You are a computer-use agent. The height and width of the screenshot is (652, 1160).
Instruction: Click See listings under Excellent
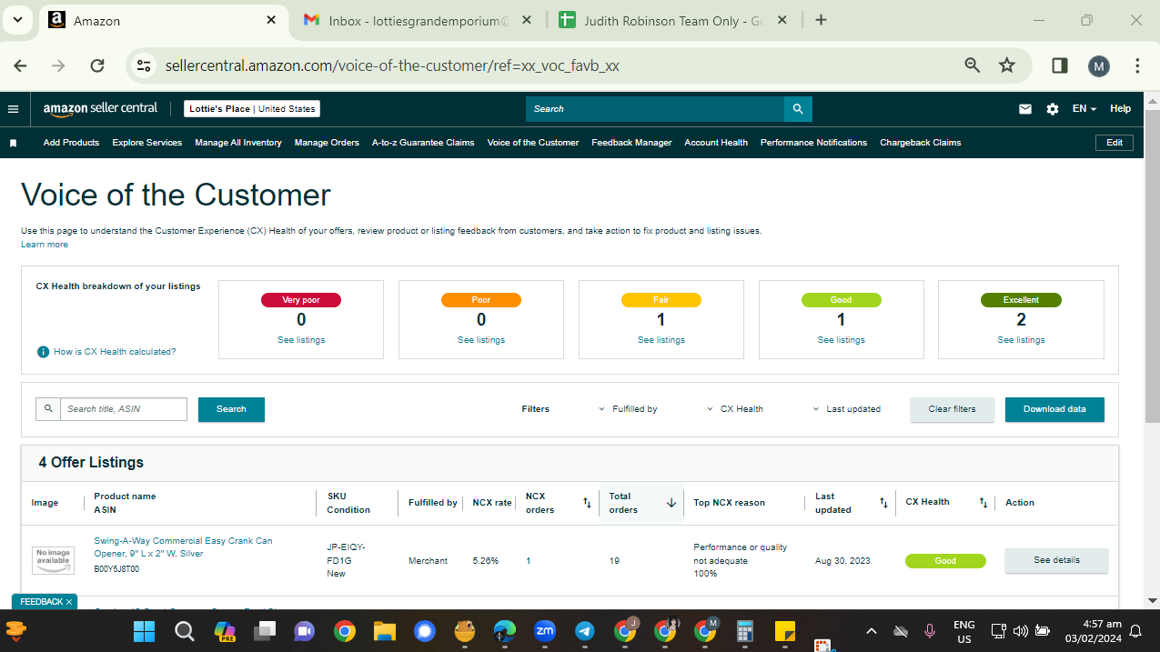pos(1021,340)
